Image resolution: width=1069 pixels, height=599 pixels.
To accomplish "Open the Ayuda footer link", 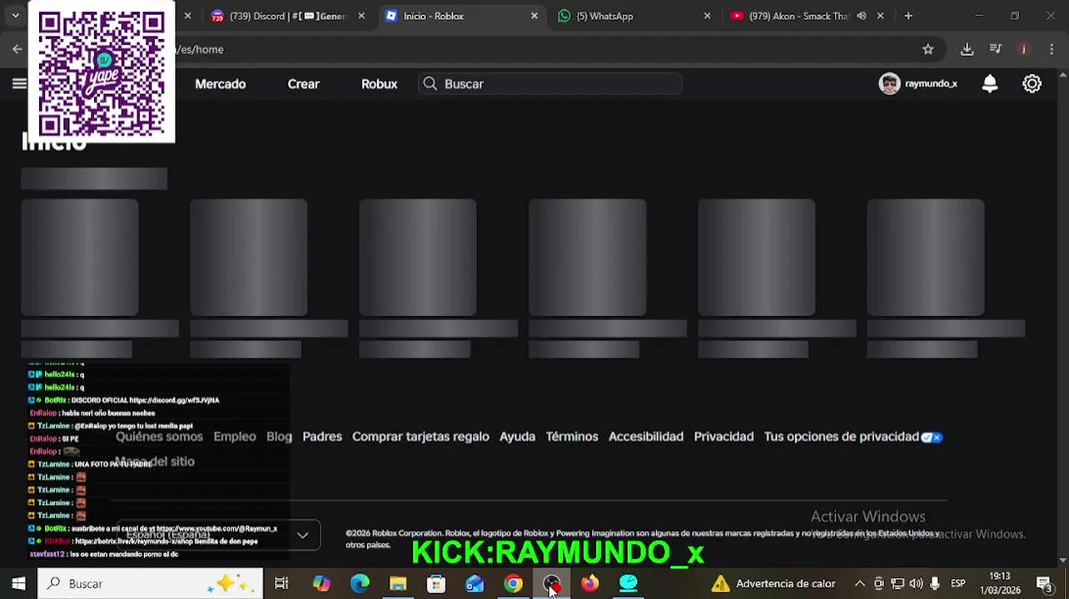I will coord(517,436).
